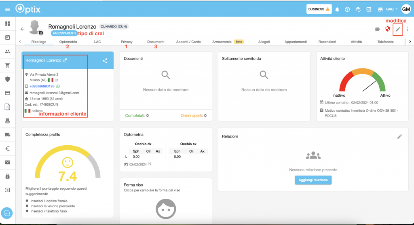The height and width of the screenshot is (225, 414).
Task: Switch to the Optometria tab
Action: click(x=68, y=42)
